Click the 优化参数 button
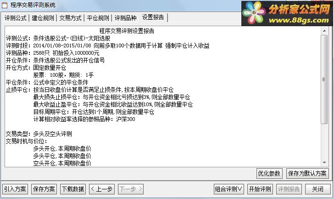The image size is (334, 199). point(269,173)
